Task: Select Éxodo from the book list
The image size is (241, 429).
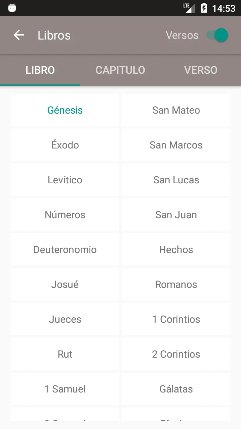Action: (x=65, y=145)
